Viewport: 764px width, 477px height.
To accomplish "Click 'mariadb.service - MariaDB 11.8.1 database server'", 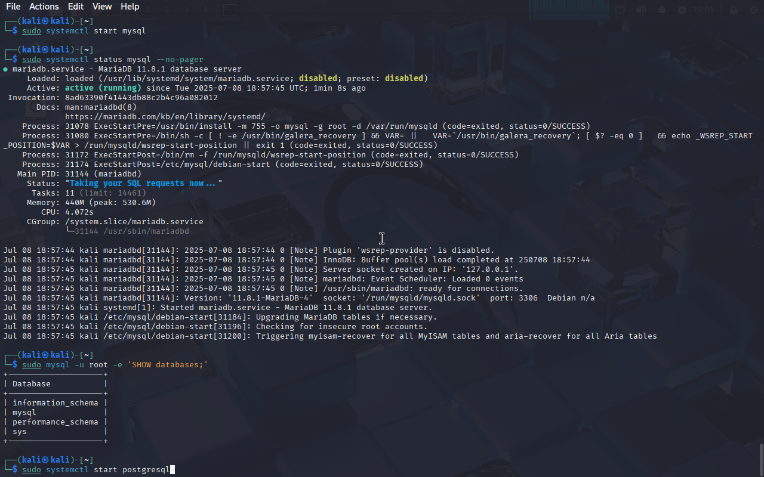I will tap(127, 69).
